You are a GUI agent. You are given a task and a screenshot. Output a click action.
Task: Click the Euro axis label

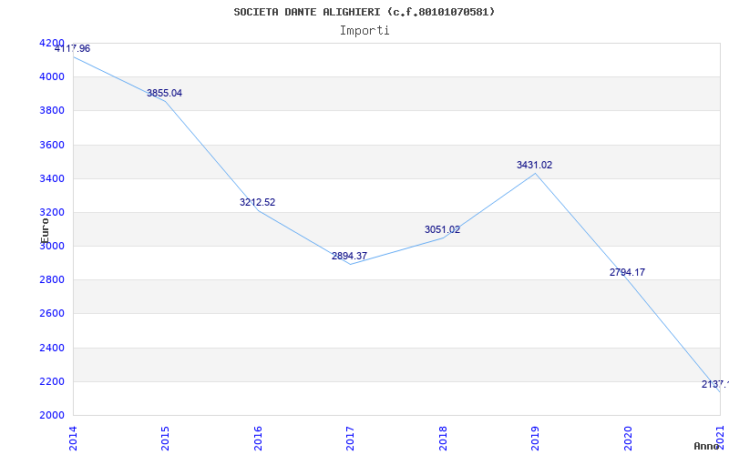[x=45, y=230]
